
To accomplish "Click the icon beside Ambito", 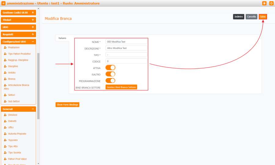I will coord(5,73).
